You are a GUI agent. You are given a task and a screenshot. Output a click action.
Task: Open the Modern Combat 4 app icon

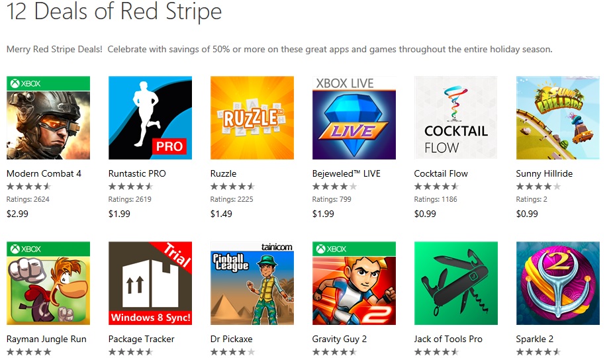[48, 118]
